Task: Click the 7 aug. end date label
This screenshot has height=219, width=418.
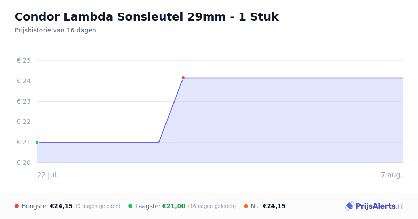Action: 392,175
